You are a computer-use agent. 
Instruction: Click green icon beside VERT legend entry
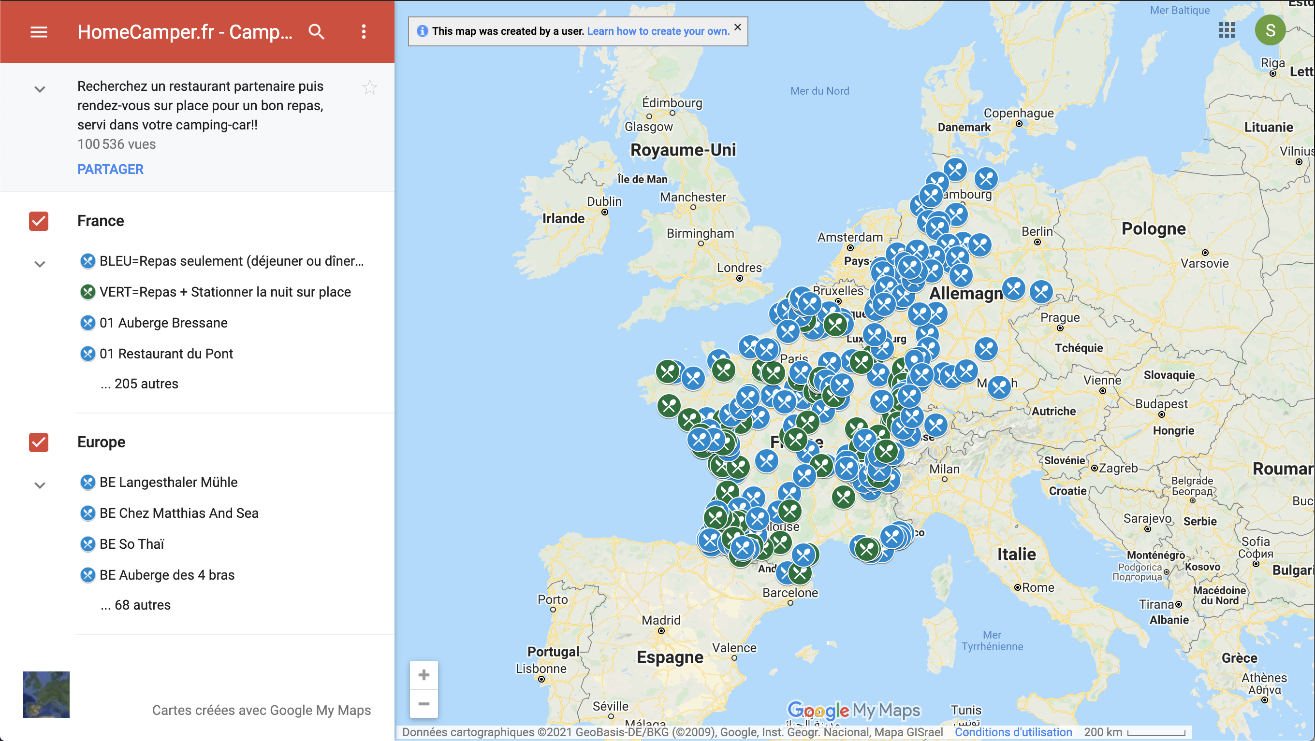[88, 292]
